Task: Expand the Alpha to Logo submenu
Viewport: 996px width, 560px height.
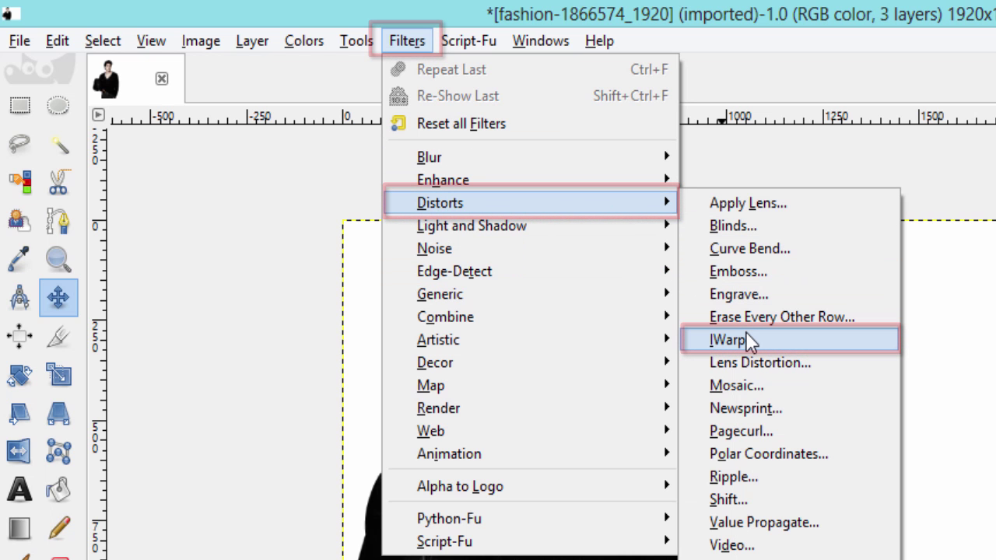Action: (x=531, y=486)
